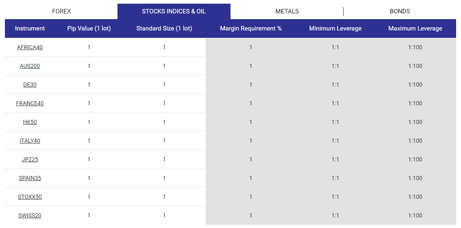Open the JP225 instrument link

click(x=30, y=160)
